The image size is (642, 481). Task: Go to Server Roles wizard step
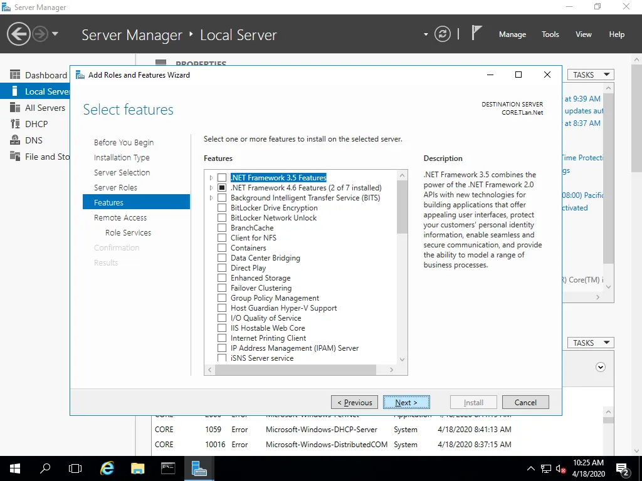[x=115, y=187]
